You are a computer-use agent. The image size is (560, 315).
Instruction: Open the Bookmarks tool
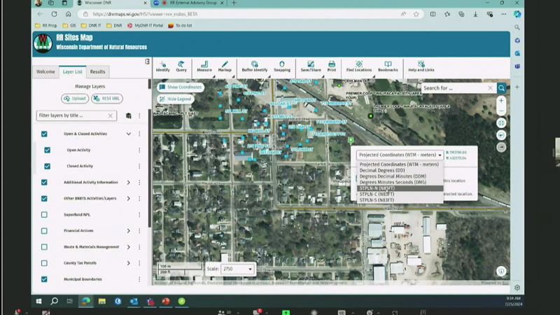388,66
